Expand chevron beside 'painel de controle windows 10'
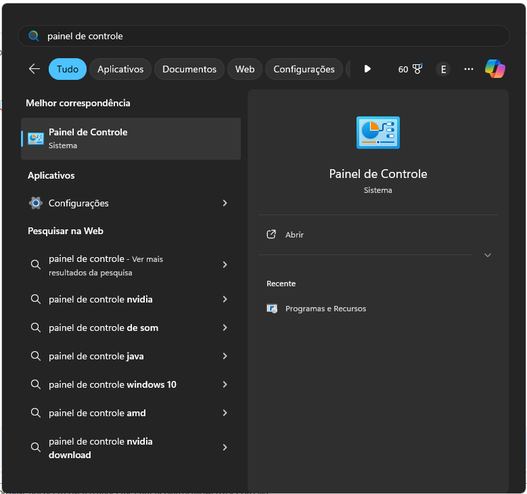This screenshot has width=527, height=494. pyautogui.click(x=225, y=384)
